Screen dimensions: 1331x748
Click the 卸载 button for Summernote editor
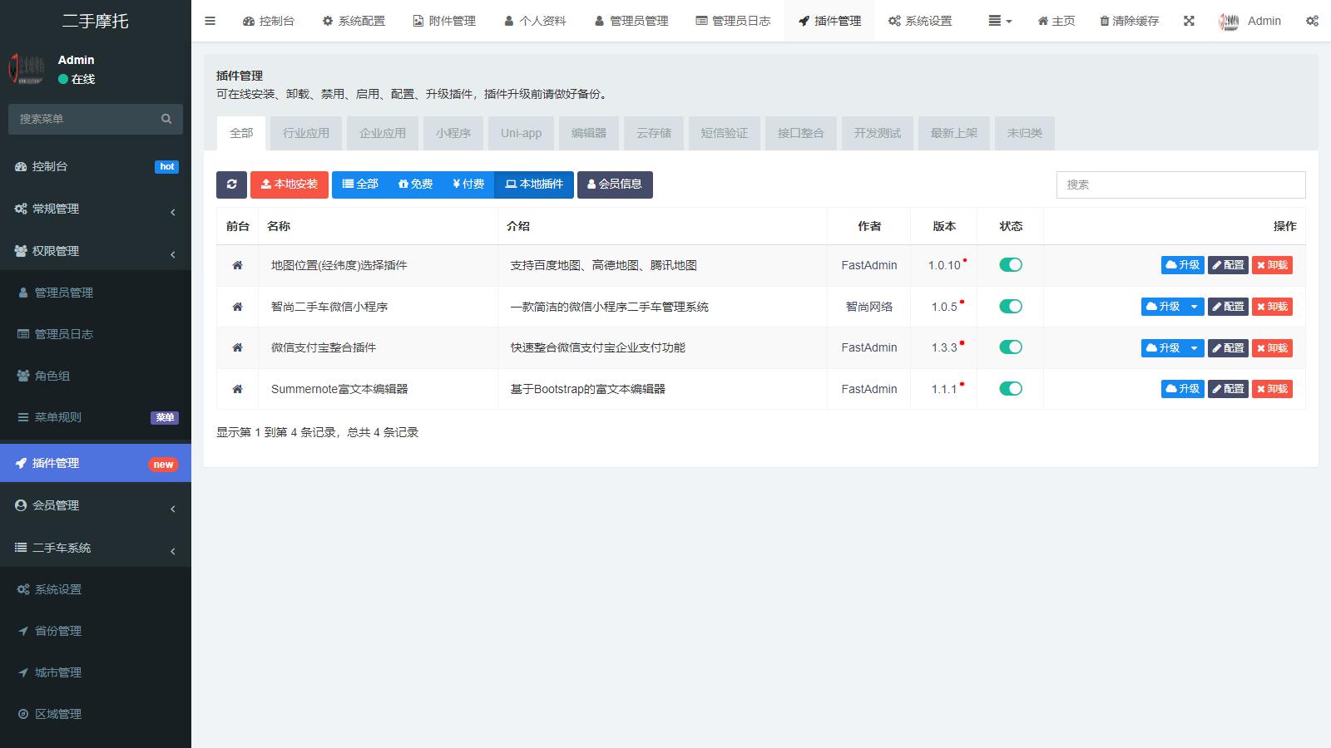[x=1272, y=388]
